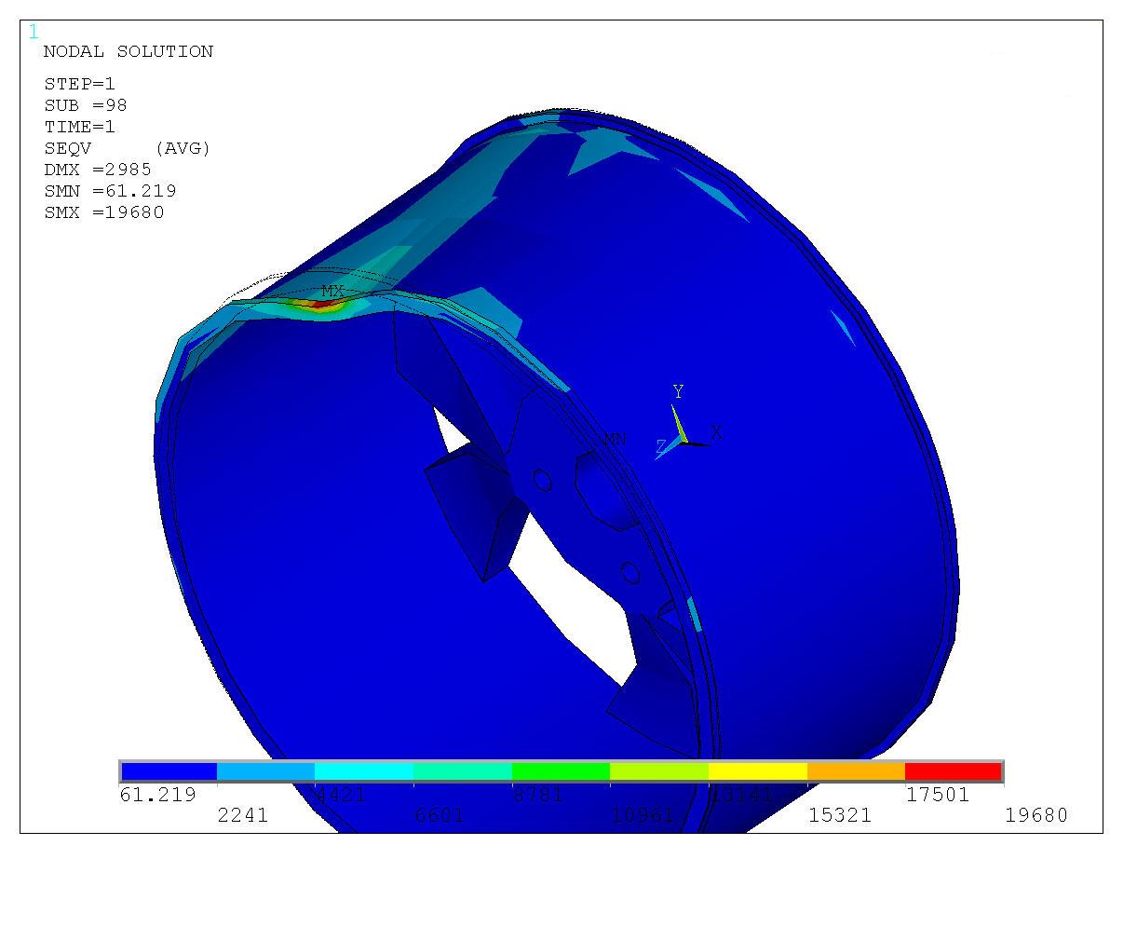Image resolution: width=1137 pixels, height=927 pixels.
Task: Click the Z axis label on triad
Action: click(660, 448)
